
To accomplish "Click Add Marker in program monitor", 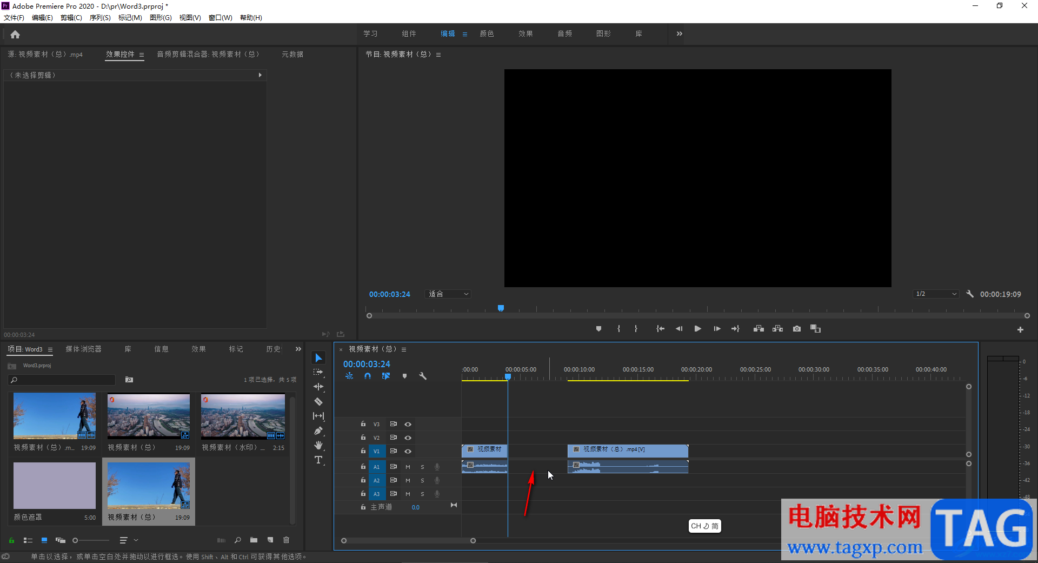I will pos(598,329).
